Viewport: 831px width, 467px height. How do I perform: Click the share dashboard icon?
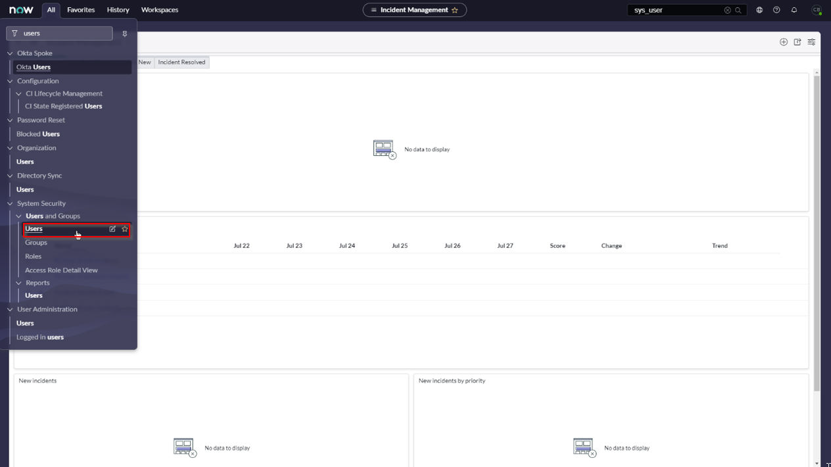point(797,42)
